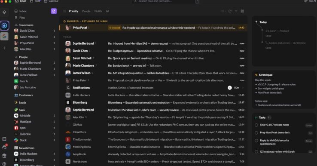The image size is (317, 166).
Task: Open Indie Hackers newsletter in sidebar
Action: (34, 154)
